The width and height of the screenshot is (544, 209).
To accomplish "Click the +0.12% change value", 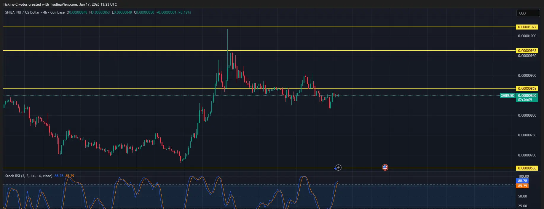I will tap(184, 12).
